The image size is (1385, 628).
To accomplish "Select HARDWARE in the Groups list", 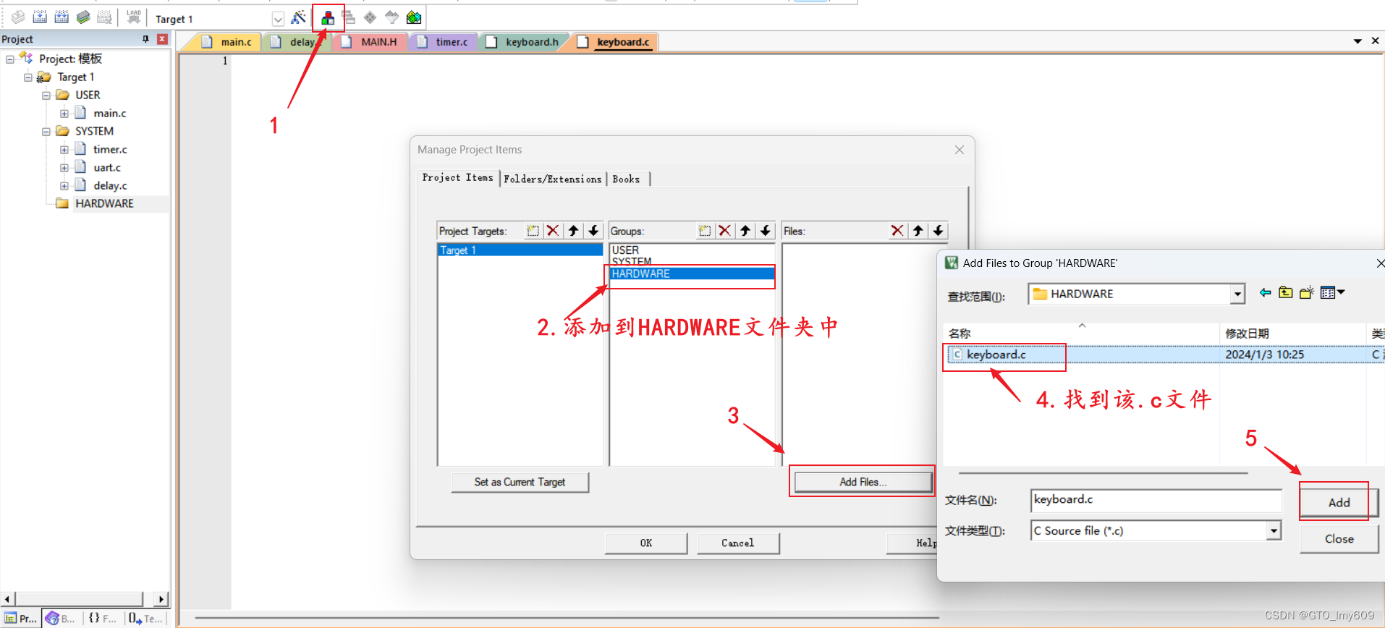I will pos(692,273).
